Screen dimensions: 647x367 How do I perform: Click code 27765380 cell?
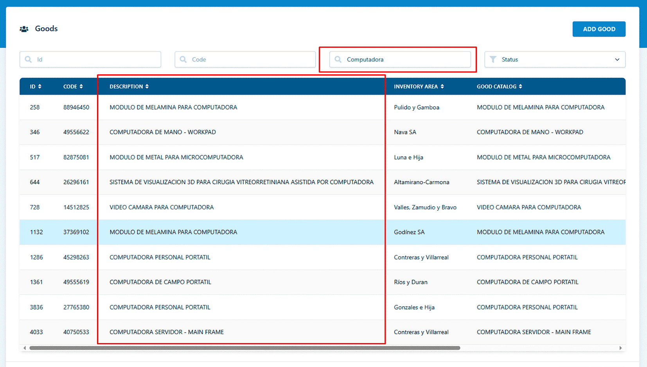[76, 307]
